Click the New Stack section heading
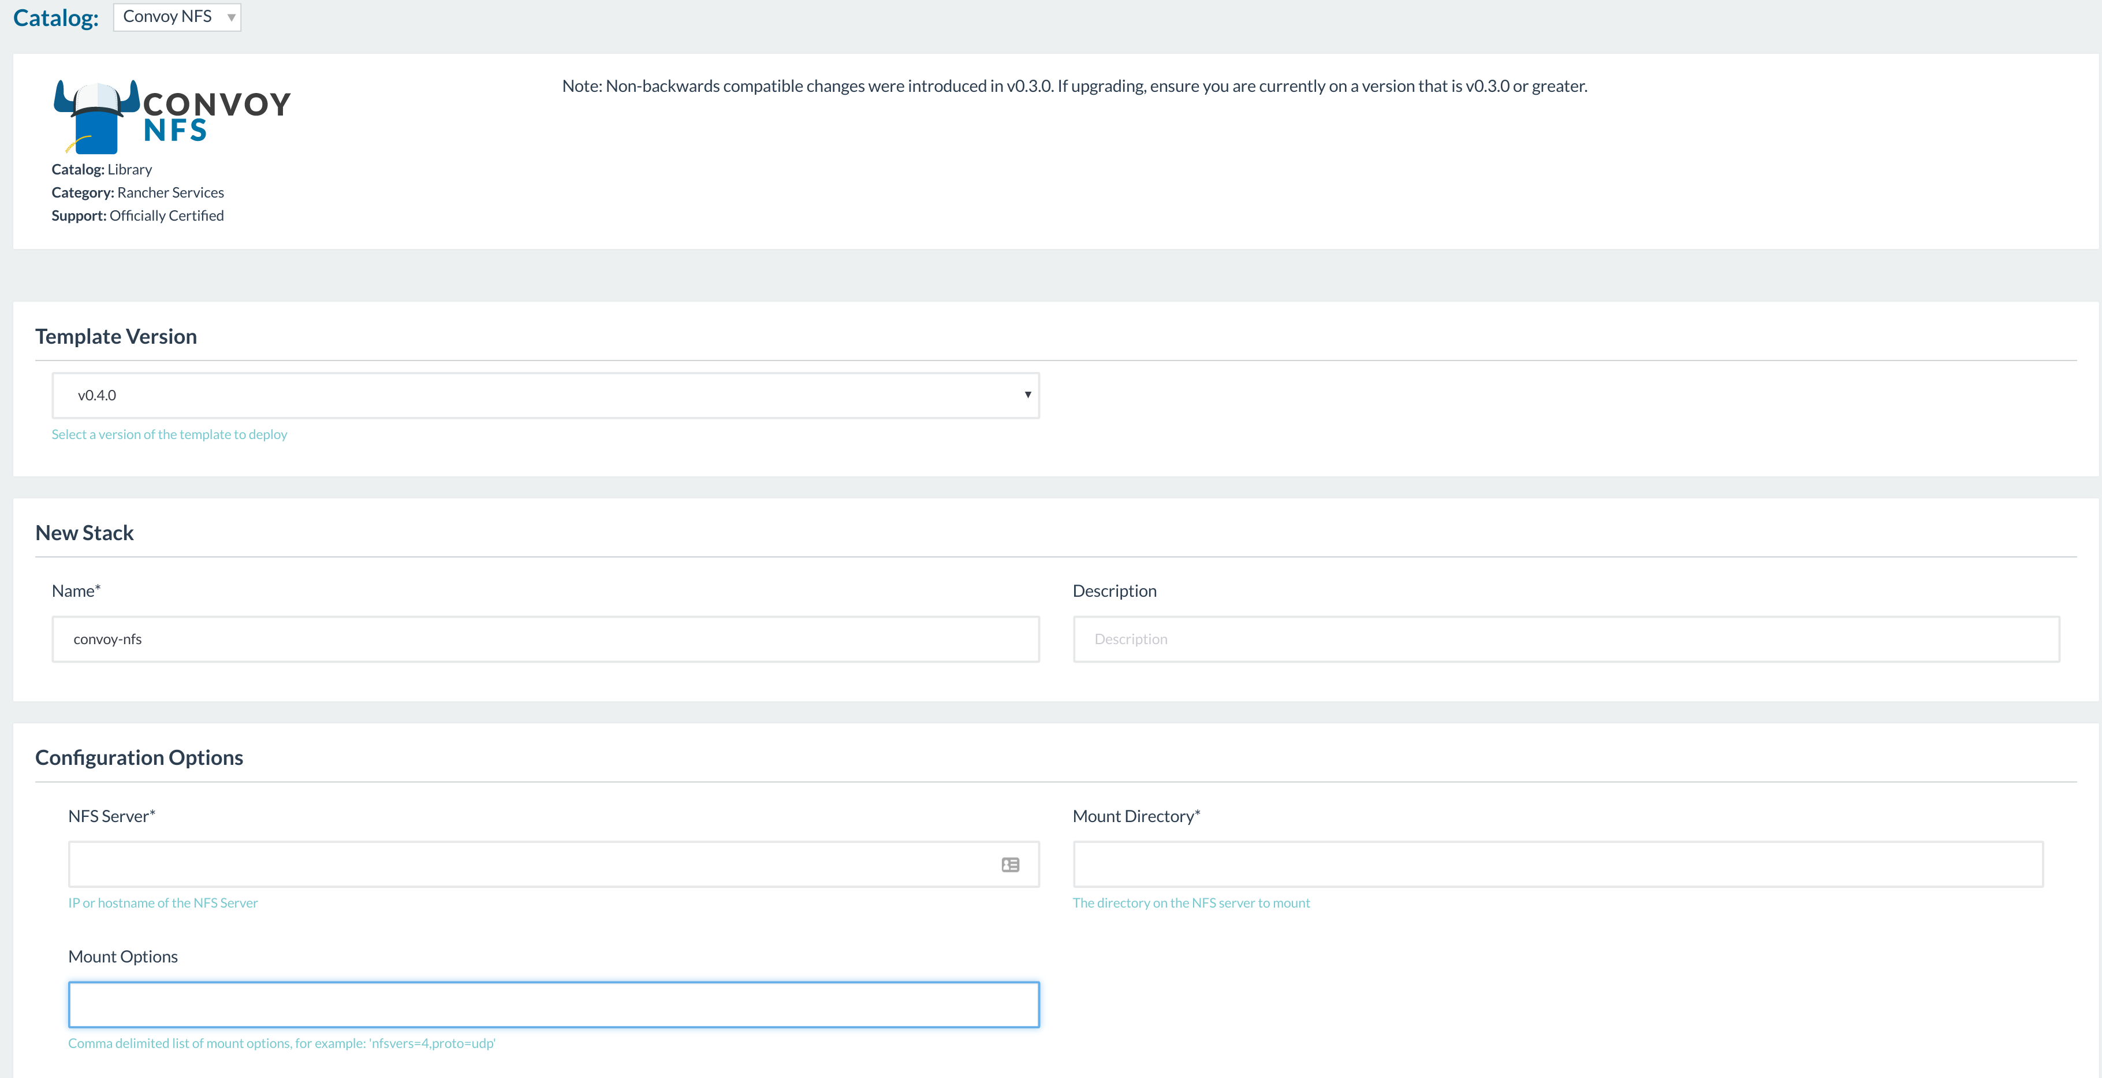 coord(84,533)
